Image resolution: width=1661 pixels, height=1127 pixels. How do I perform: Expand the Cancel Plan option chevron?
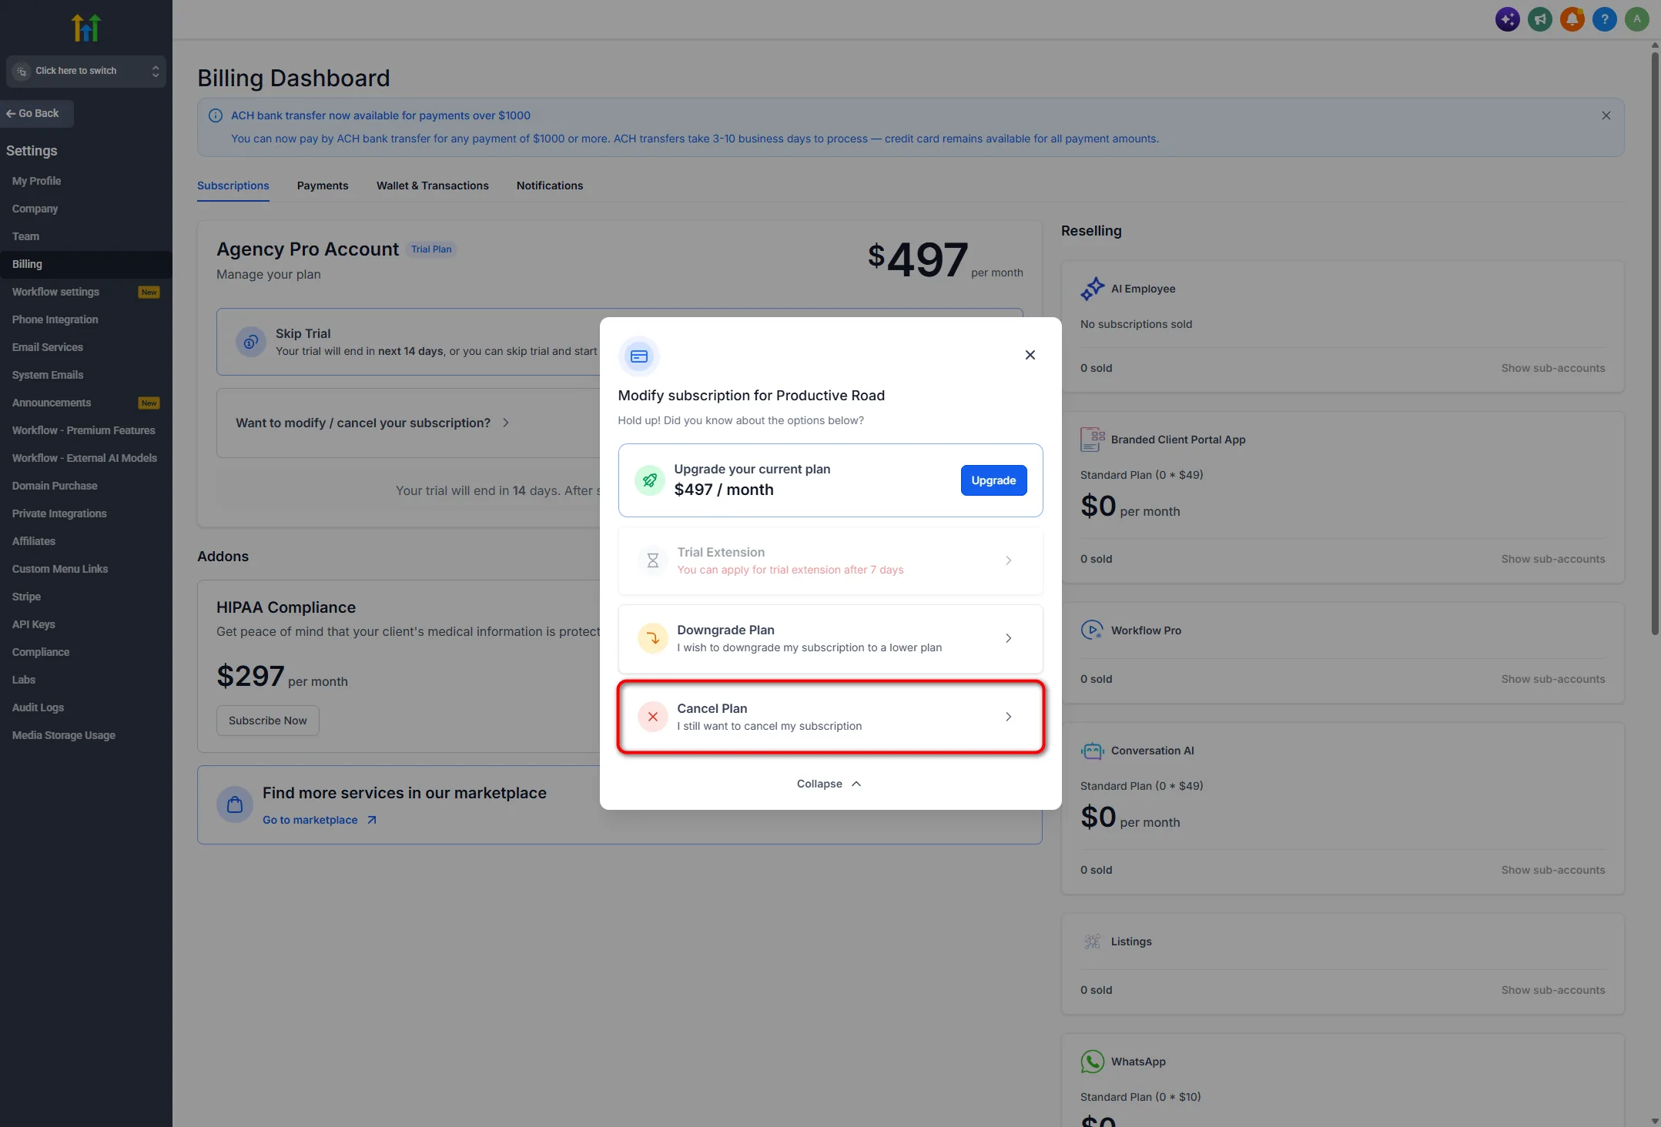tap(1008, 717)
